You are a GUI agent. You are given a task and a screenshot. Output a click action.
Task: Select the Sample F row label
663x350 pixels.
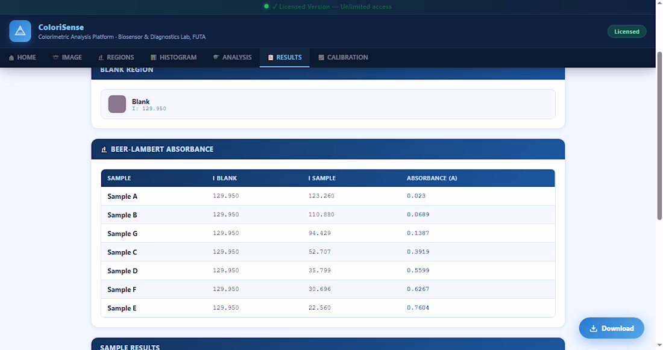click(x=122, y=289)
